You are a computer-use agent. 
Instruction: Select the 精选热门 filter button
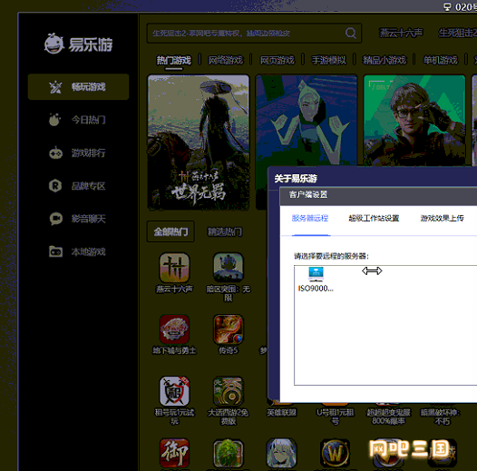[225, 231]
